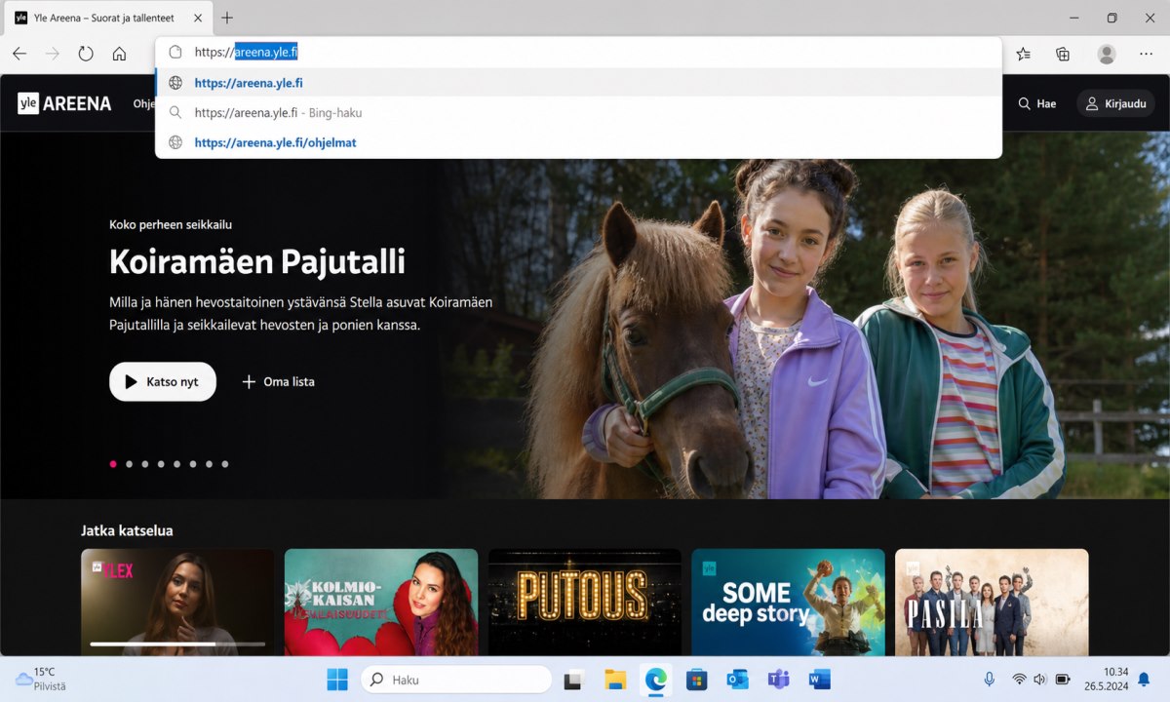
Task: Open File Explorer from the taskbar
Action: [x=614, y=680]
